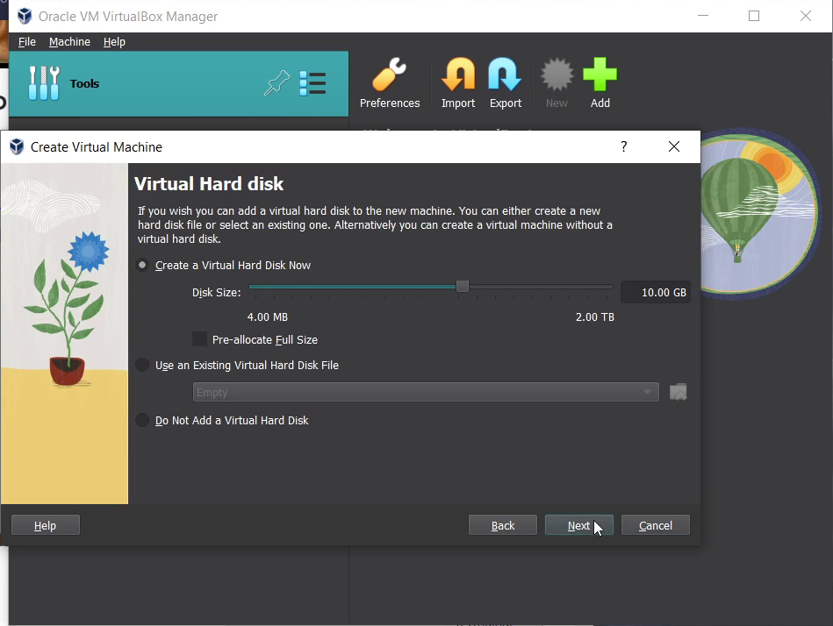Select Create a Virtual Hard Disk Now

tap(143, 266)
